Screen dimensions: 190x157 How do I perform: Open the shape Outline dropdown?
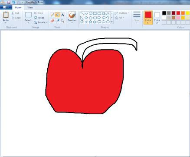click(x=122, y=13)
